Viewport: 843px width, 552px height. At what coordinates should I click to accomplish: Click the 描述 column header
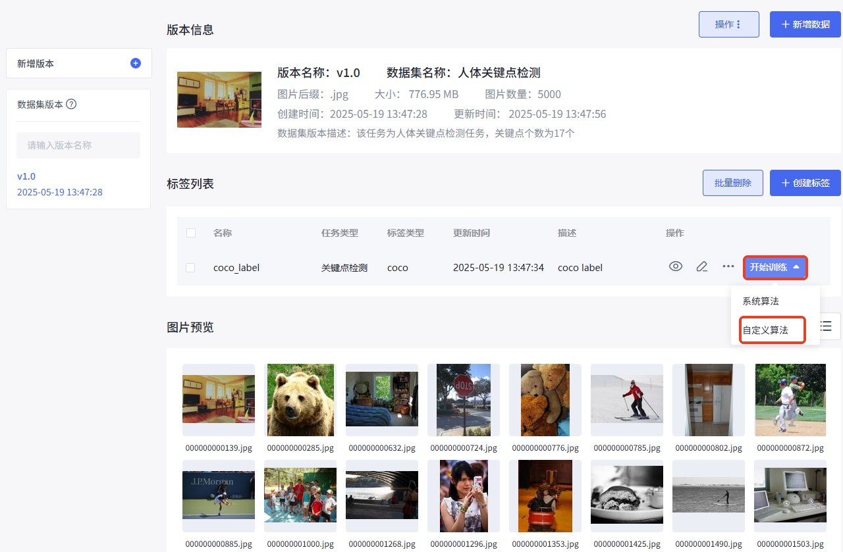(x=567, y=233)
